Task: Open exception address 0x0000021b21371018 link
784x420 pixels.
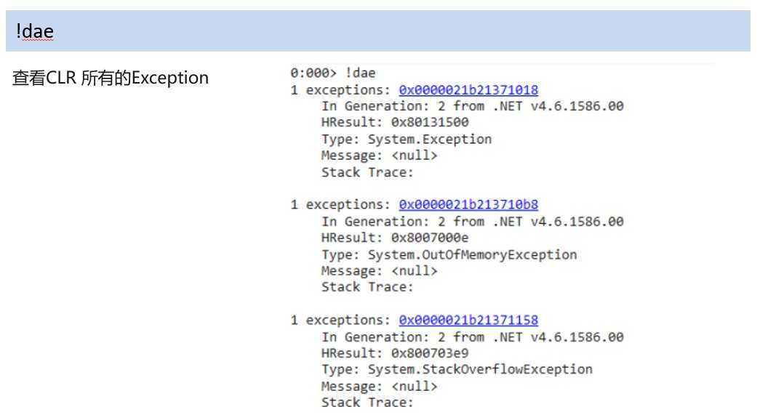Action: [x=468, y=90]
